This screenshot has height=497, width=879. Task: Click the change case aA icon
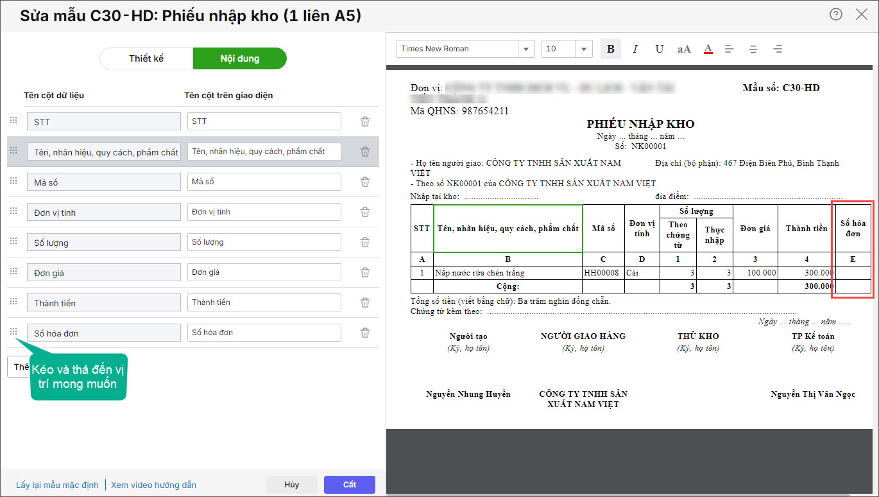[684, 49]
